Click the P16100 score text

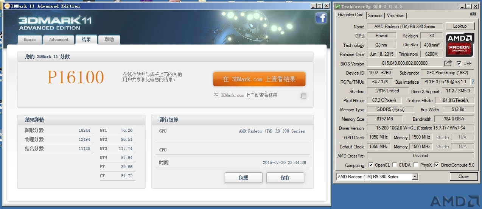76,77
